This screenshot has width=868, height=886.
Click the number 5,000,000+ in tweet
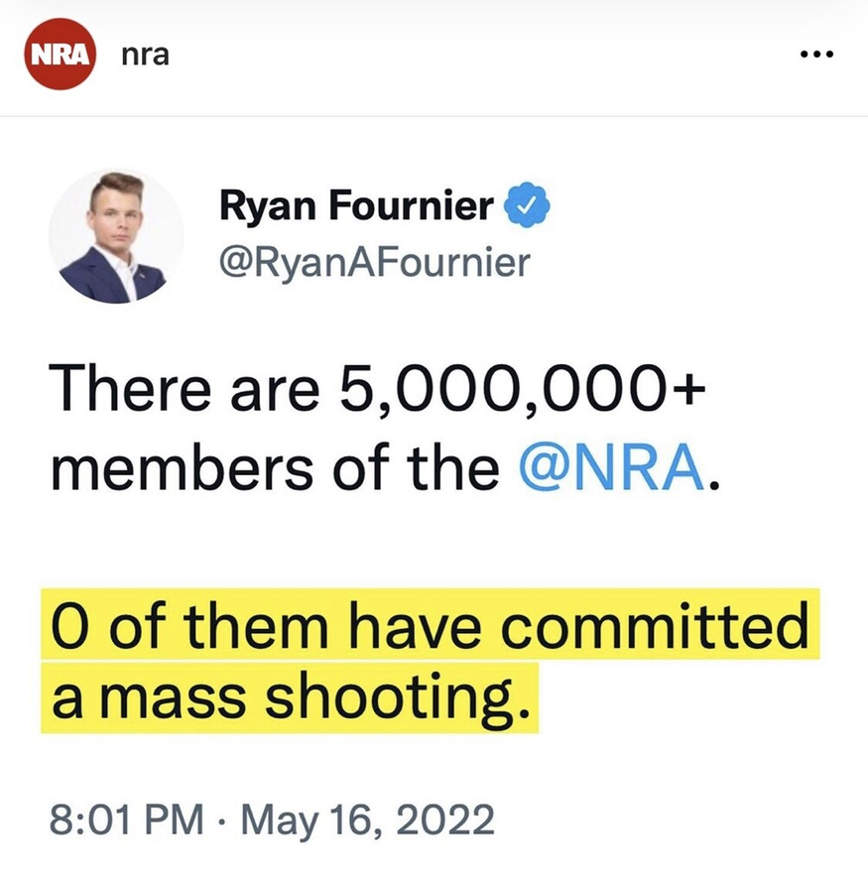523,389
